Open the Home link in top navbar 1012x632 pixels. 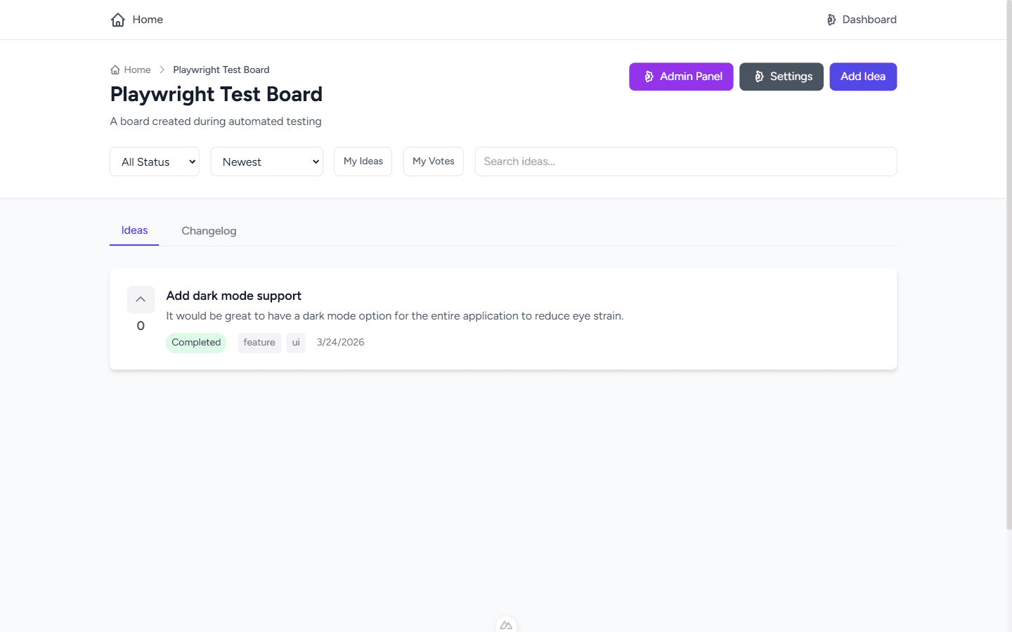pos(137,20)
